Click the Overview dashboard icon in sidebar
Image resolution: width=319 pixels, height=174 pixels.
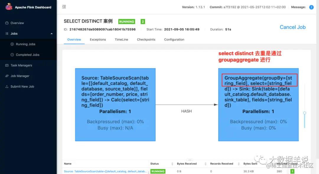7,23
